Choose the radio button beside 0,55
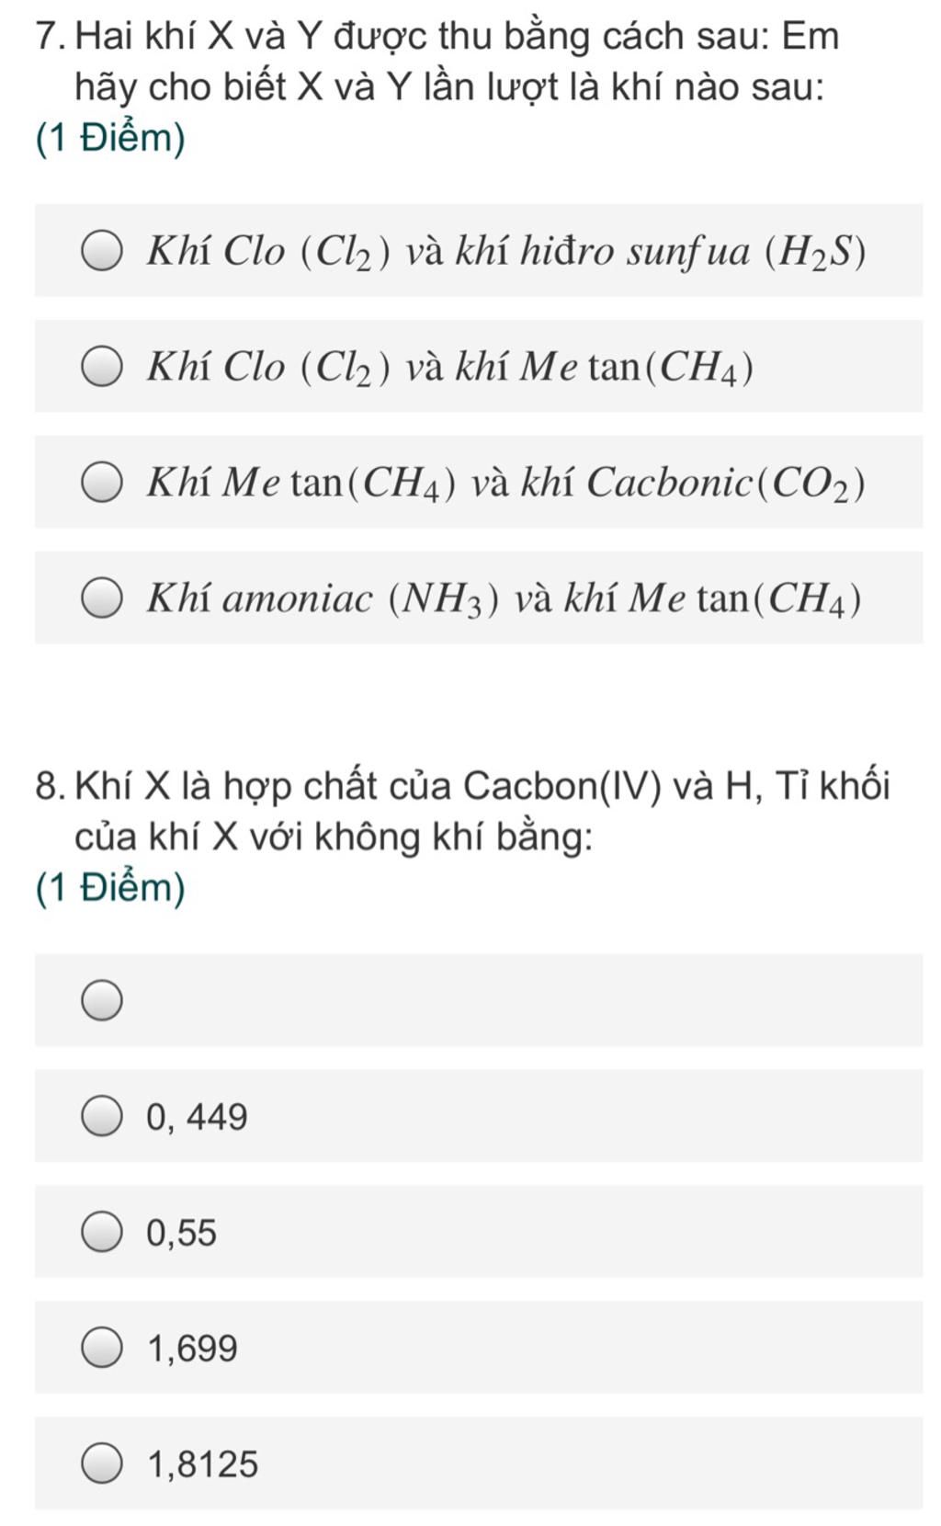Screen dimensions: 941x1526 [102, 1232]
